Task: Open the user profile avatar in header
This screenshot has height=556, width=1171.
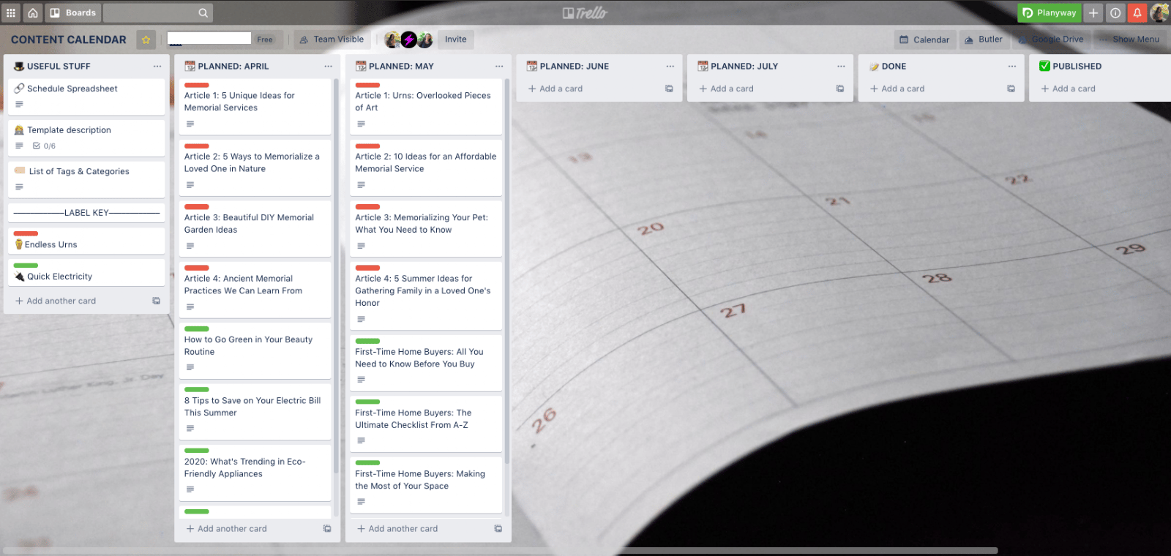Action: coord(1159,12)
